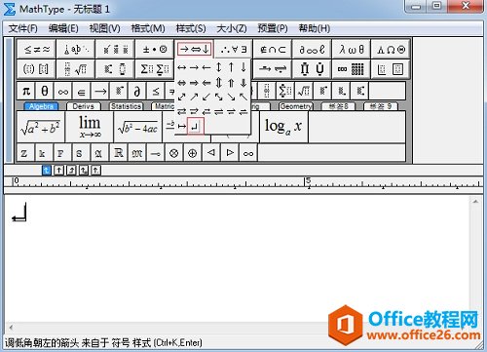This screenshot has width=487, height=352.
Task: Select the left-justified tab stop
Action: click(47, 170)
